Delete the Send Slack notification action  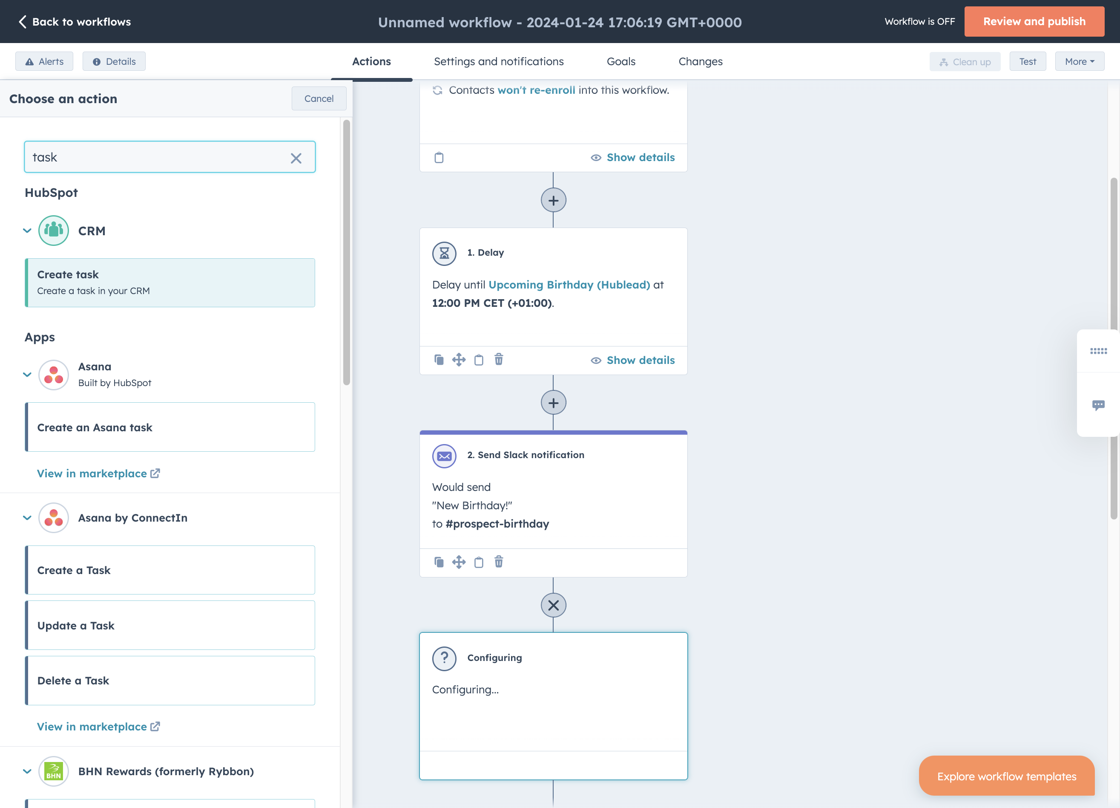[x=499, y=561]
